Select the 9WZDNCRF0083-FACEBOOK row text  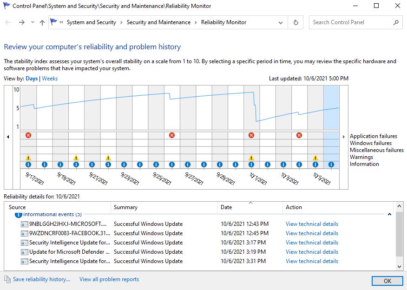click(70, 233)
